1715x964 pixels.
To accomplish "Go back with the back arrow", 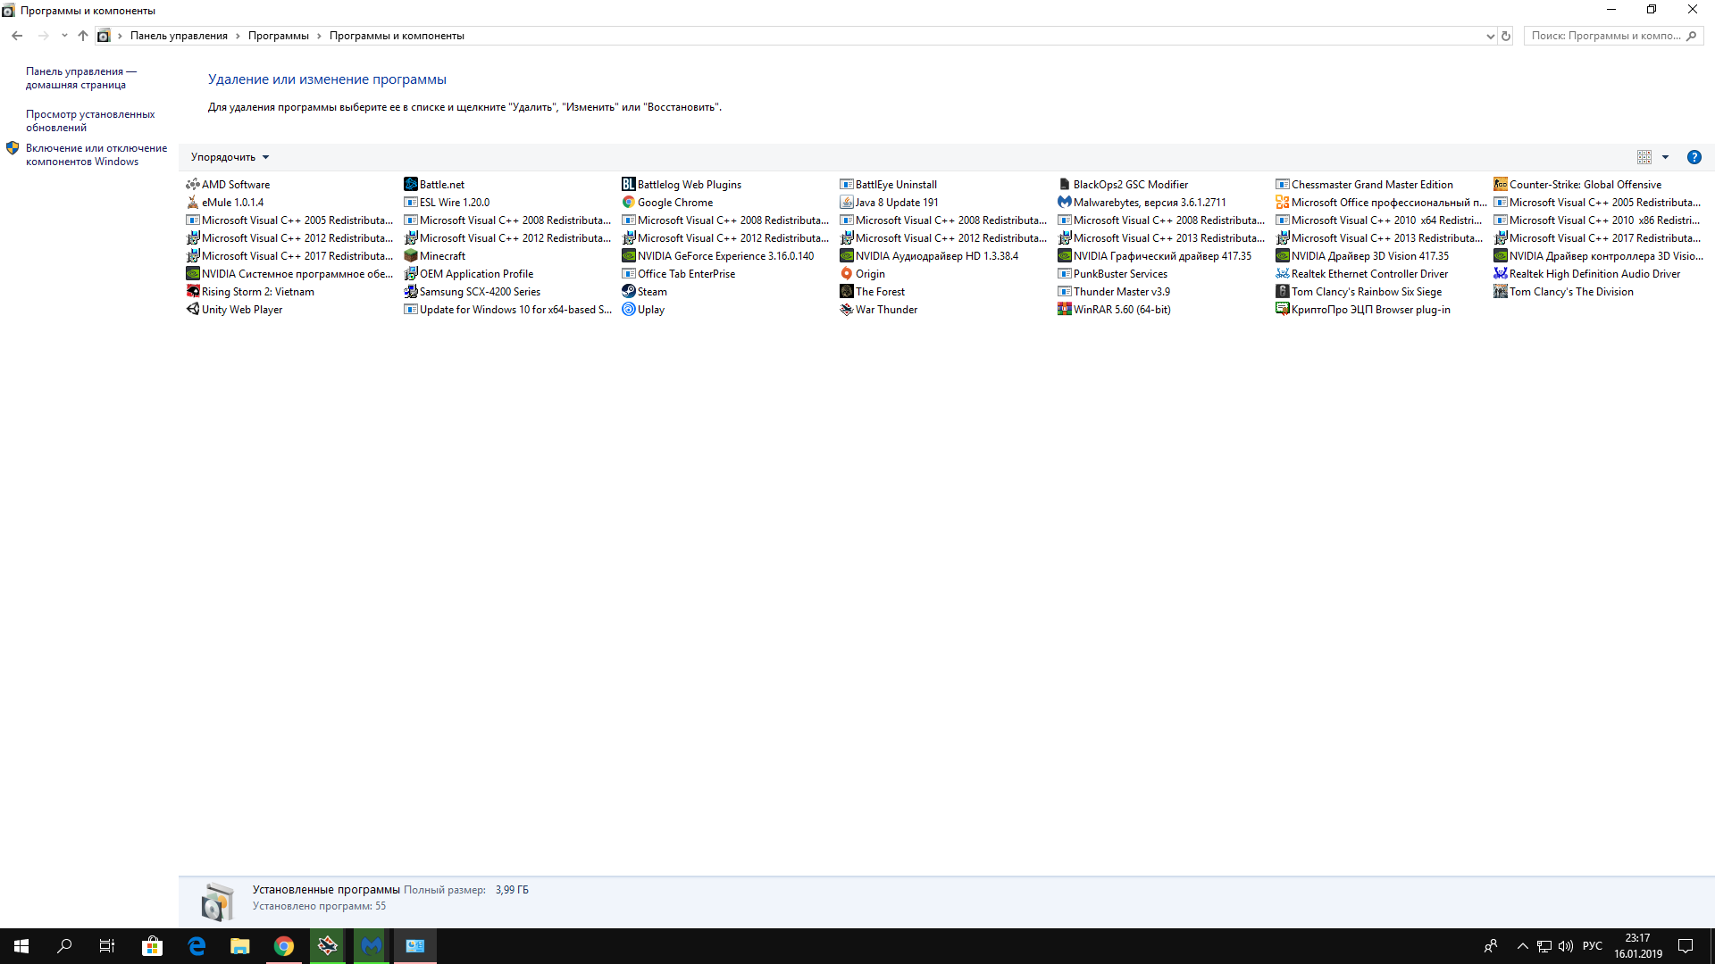I will (17, 36).
